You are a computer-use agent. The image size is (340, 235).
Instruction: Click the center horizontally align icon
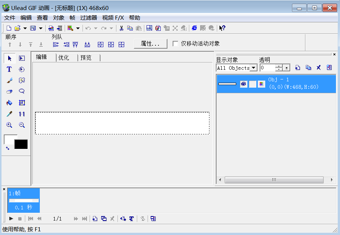(111, 45)
